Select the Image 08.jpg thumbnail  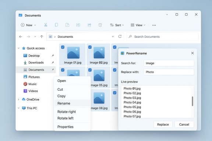click(99, 98)
